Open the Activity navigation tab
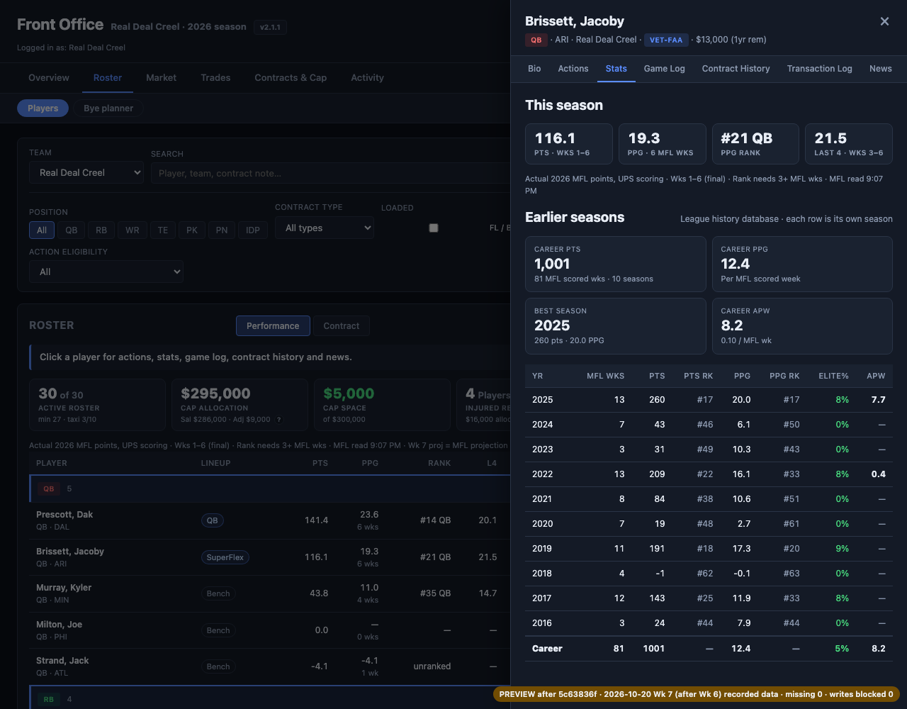 click(x=367, y=78)
